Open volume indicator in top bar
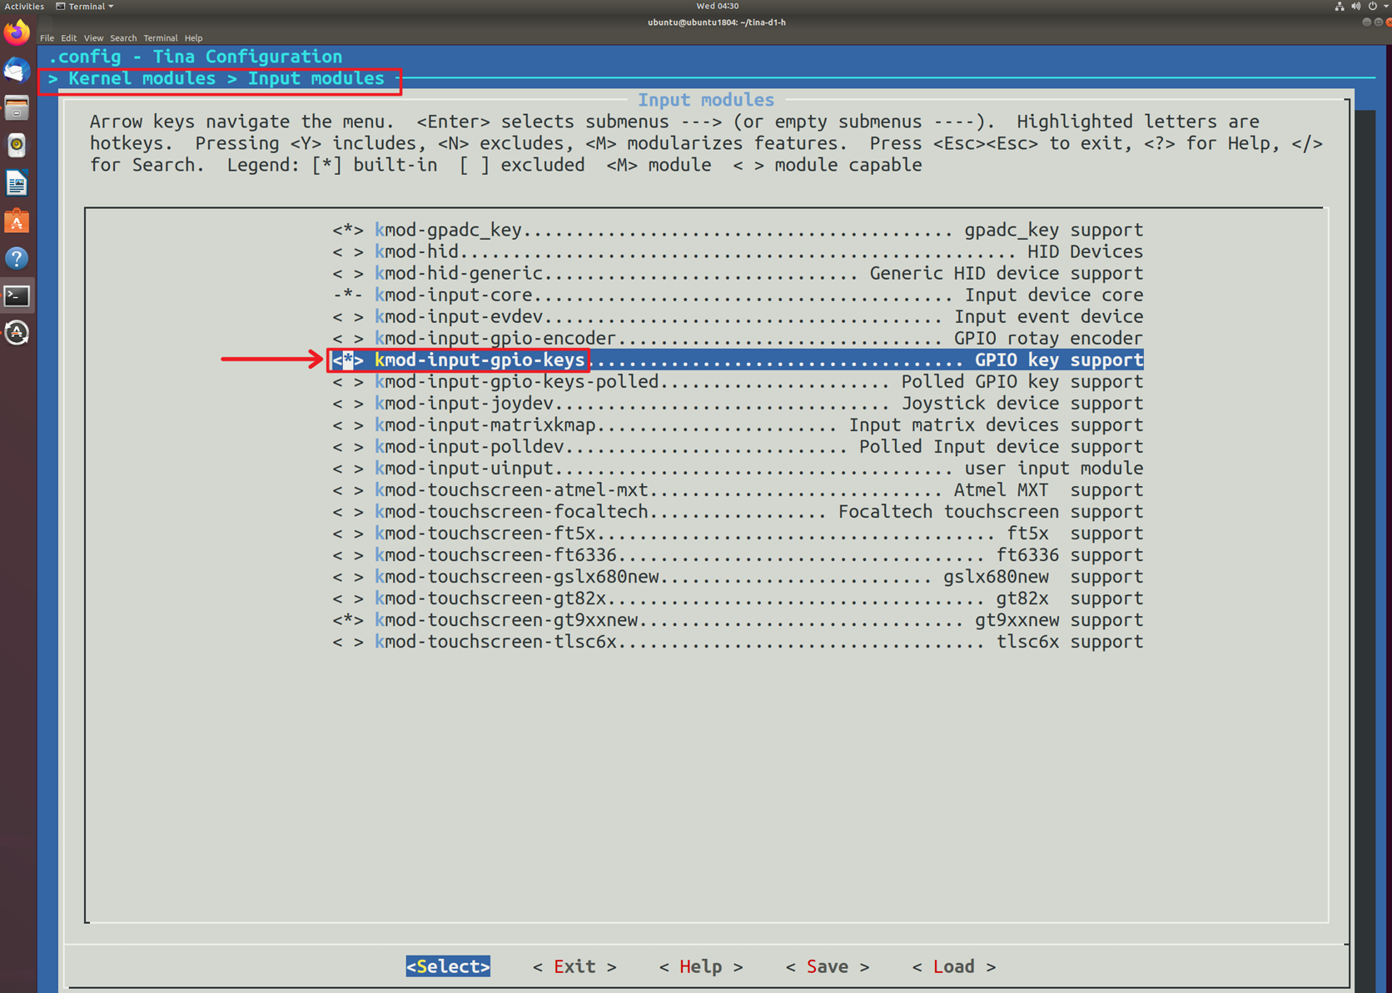Viewport: 1392px width, 993px height. [x=1355, y=6]
